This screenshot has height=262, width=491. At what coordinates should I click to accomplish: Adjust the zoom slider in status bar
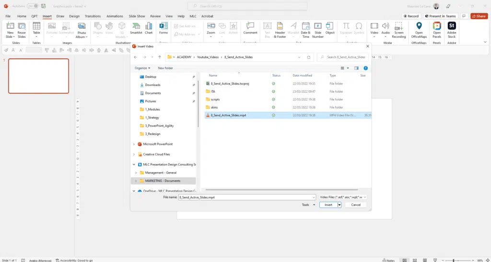point(453,260)
